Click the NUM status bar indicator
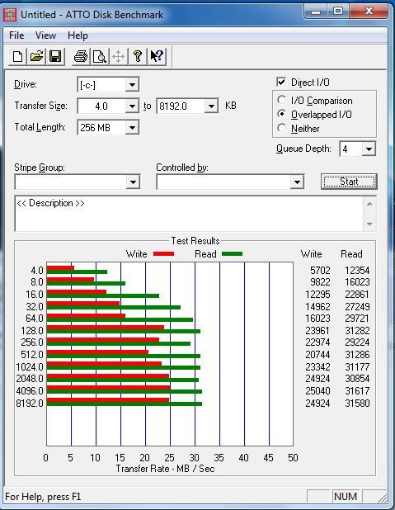The height and width of the screenshot is (510, 395). [x=346, y=496]
